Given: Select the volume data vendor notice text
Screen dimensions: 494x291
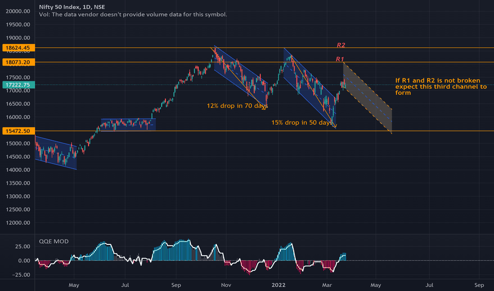Looking at the screenshot, I should click(x=133, y=14).
